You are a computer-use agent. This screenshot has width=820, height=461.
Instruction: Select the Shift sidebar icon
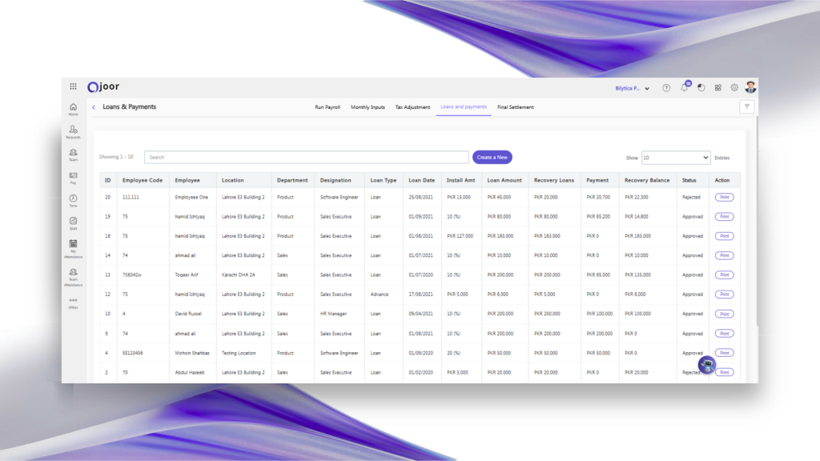(x=73, y=222)
